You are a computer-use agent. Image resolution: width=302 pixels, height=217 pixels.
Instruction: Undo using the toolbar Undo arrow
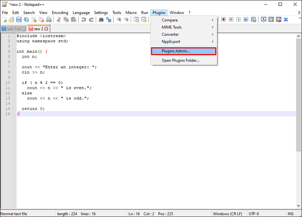tap(83, 20)
